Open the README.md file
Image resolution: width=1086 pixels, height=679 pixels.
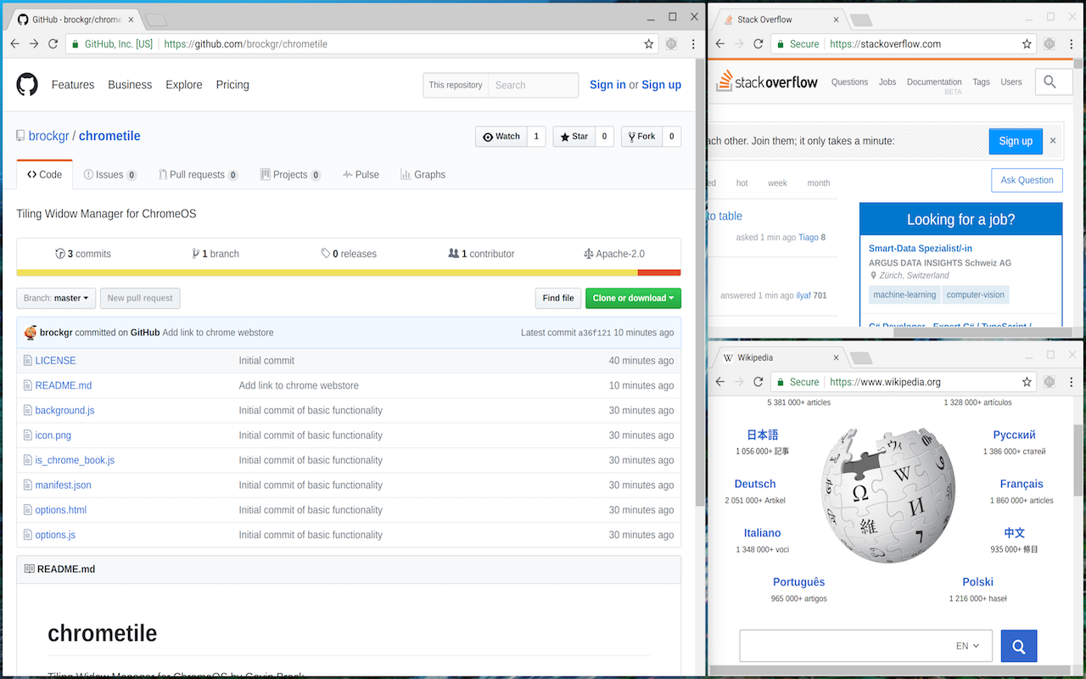click(x=63, y=384)
